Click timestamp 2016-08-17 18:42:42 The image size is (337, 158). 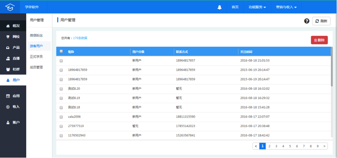pyautogui.click(x=255, y=135)
